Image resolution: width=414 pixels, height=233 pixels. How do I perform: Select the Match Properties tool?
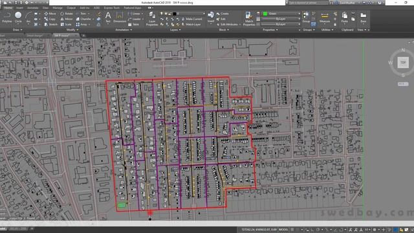[x=248, y=19]
